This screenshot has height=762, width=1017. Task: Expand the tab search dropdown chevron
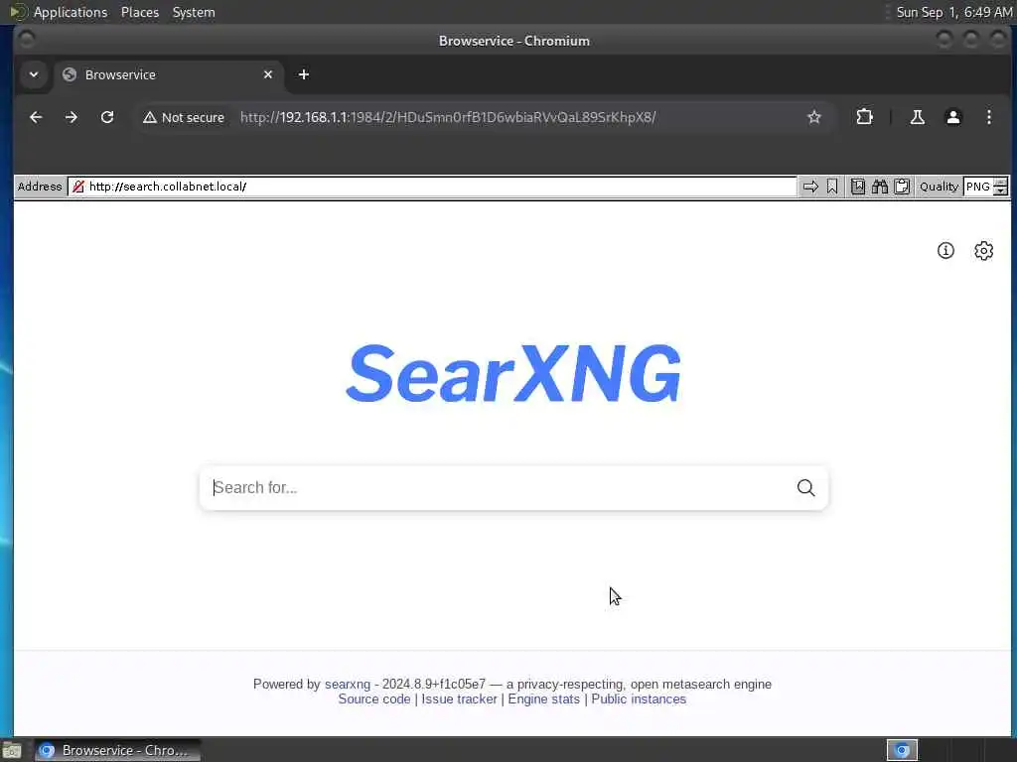tap(34, 74)
